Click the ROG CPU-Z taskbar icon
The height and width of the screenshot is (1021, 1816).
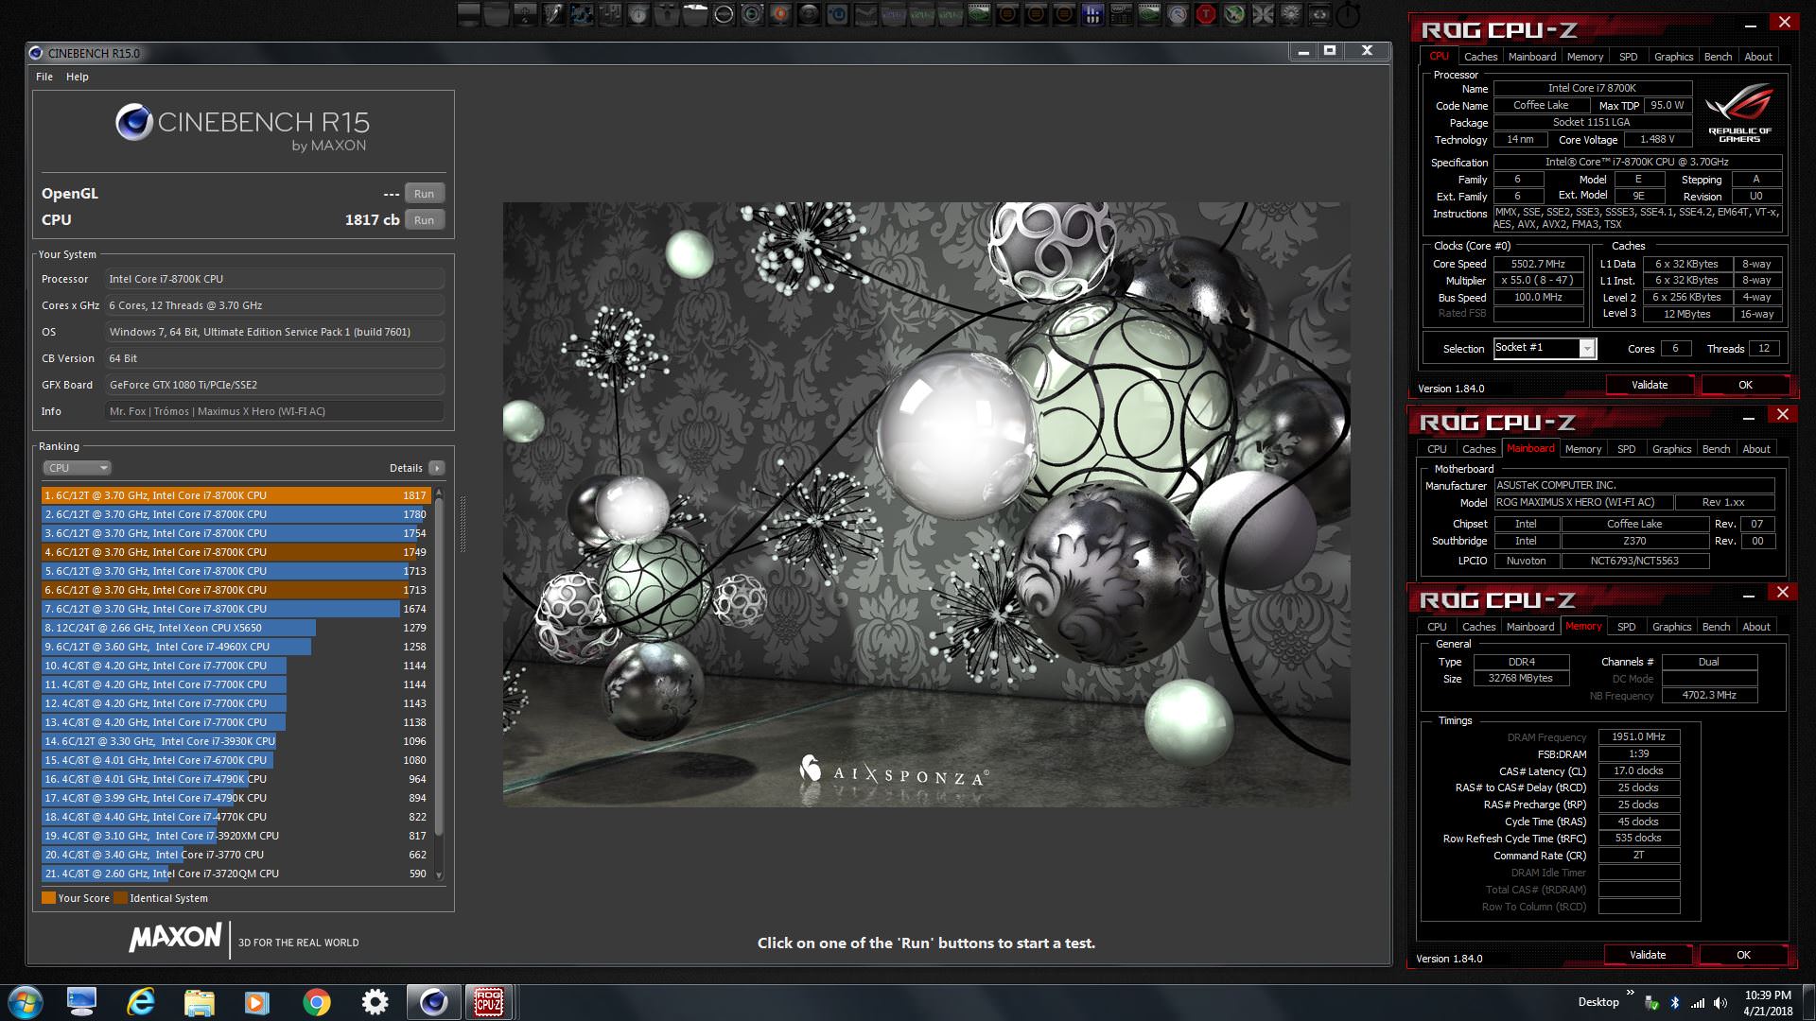(x=489, y=1001)
